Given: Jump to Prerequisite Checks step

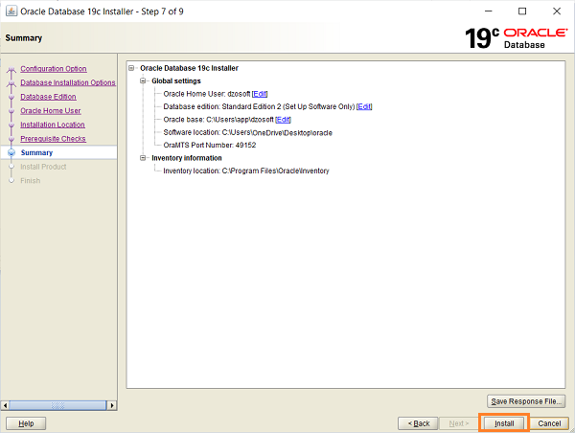Looking at the screenshot, I should pyautogui.click(x=53, y=139).
